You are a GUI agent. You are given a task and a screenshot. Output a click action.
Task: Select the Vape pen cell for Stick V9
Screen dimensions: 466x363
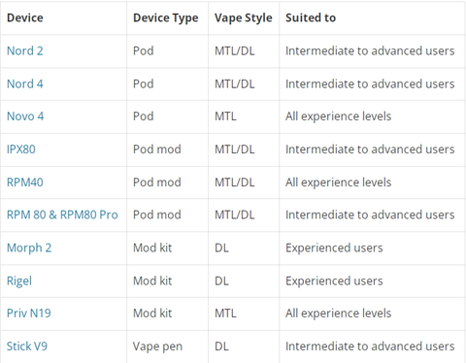(157, 346)
